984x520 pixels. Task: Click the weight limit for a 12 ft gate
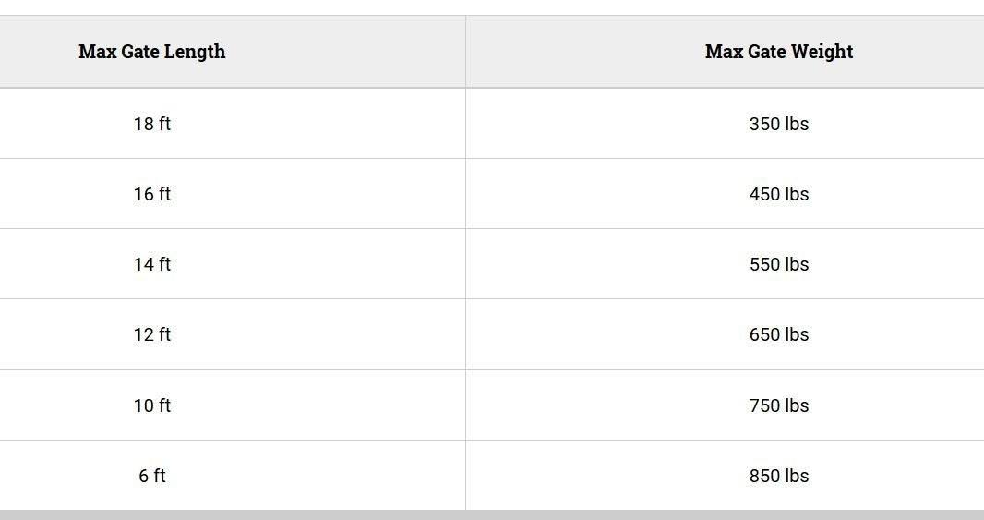pos(778,334)
